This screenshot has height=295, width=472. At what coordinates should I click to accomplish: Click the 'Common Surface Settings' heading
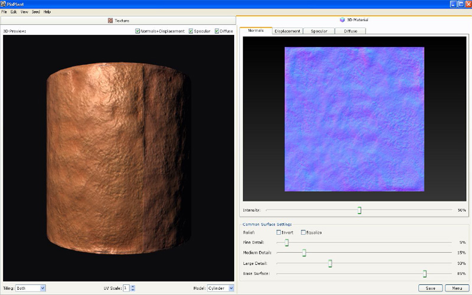tap(267, 224)
